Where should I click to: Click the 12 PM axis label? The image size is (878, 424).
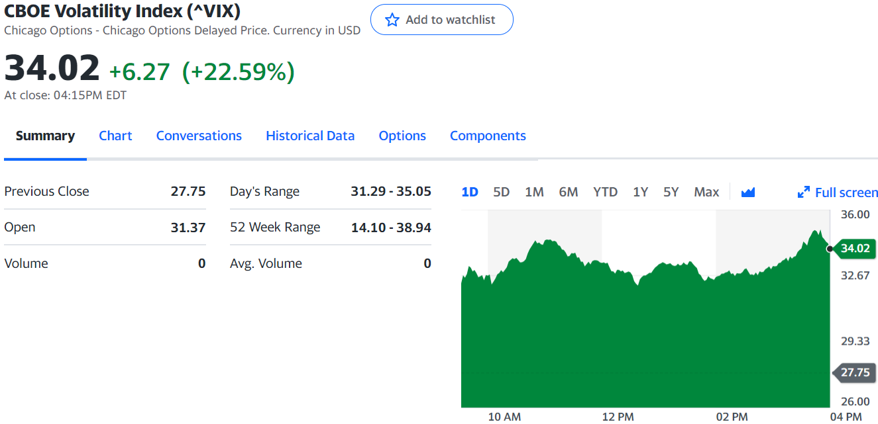point(618,417)
